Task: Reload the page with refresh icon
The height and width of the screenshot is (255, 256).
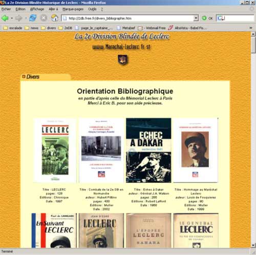Action: coord(33,18)
